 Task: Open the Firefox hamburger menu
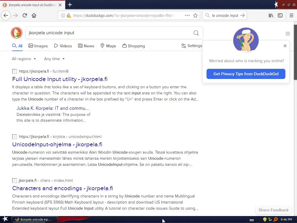point(291,15)
